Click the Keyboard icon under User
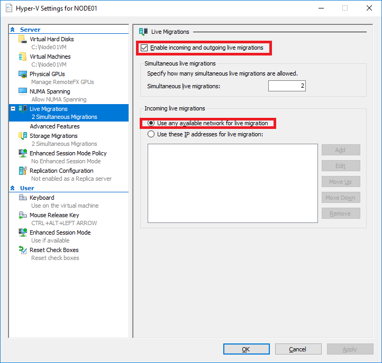Image resolution: width=382 pixels, height=363 pixels. point(23,197)
